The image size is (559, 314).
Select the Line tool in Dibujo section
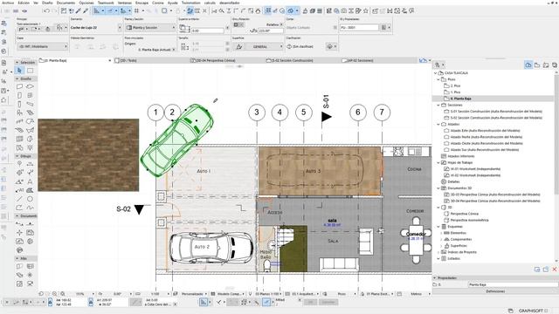pyautogui.click(x=19, y=199)
